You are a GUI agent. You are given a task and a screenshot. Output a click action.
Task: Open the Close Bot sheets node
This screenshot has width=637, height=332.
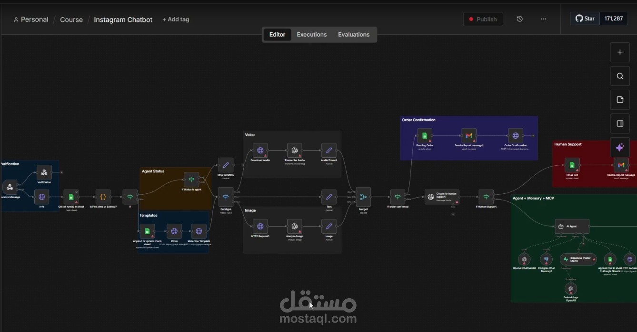(x=572, y=165)
